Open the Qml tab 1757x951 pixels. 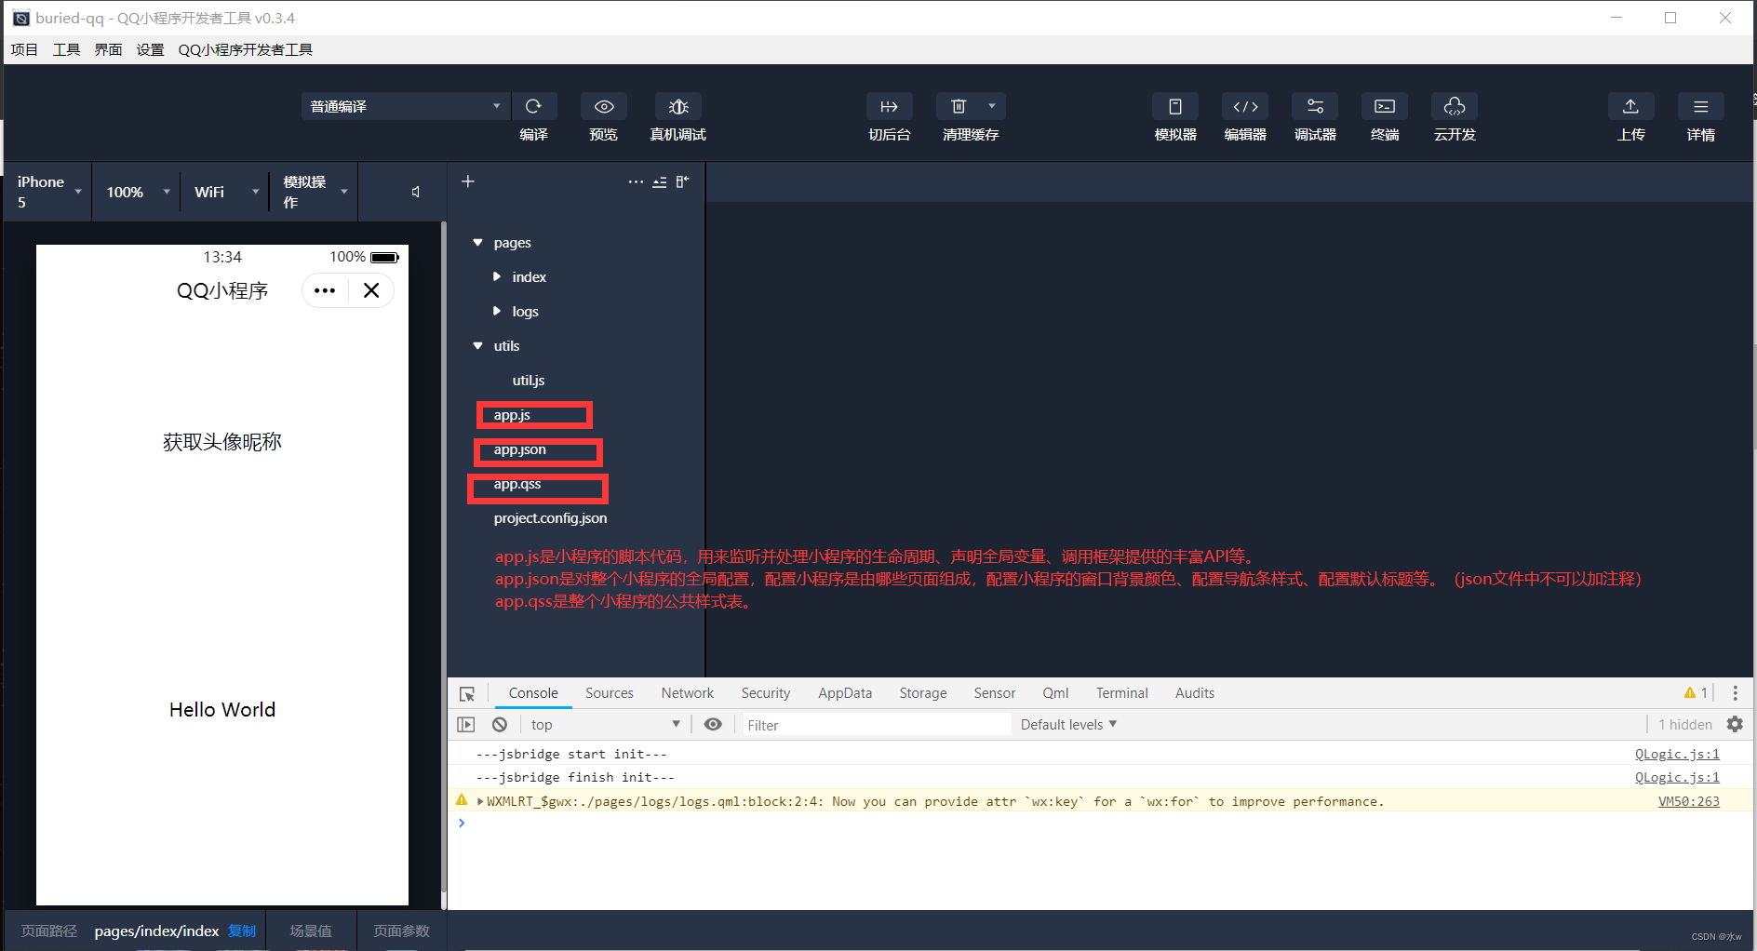click(x=1055, y=693)
